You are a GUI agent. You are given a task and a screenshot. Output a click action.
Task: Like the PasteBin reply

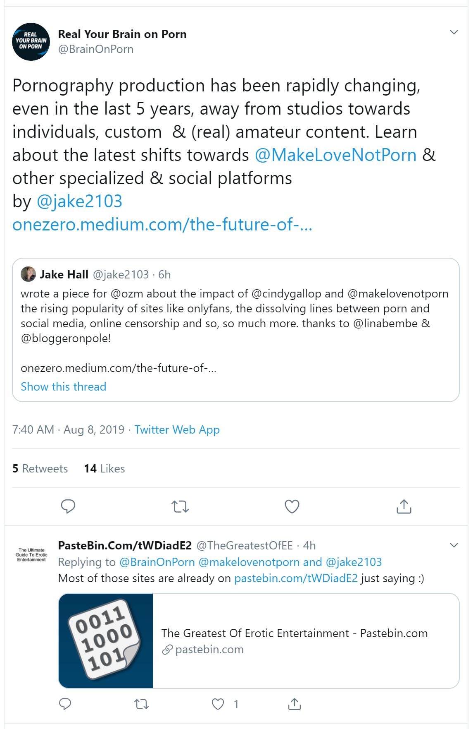click(x=218, y=704)
